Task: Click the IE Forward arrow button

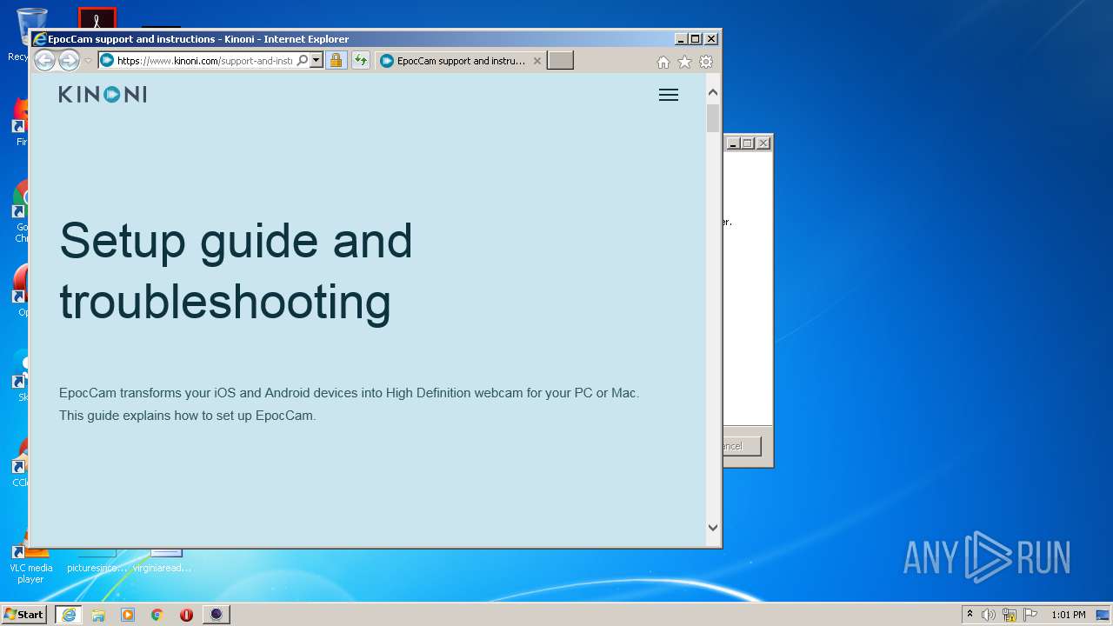Action: [x=69, y=61]
